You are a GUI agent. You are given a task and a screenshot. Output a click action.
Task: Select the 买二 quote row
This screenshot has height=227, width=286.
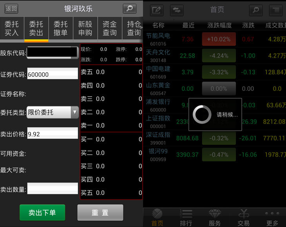click(x=111, y=153)
